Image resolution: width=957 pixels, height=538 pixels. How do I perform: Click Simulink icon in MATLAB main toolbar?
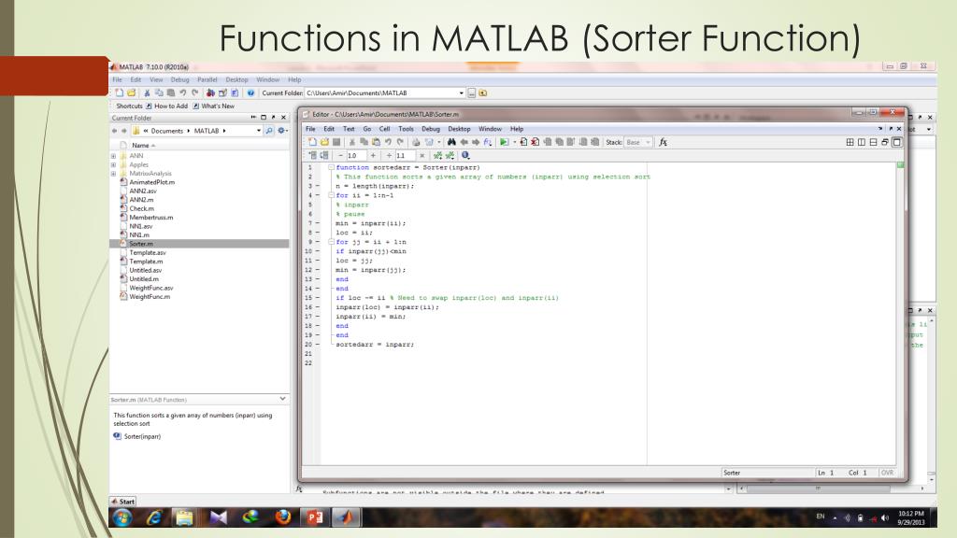click(x=210, y=92)
